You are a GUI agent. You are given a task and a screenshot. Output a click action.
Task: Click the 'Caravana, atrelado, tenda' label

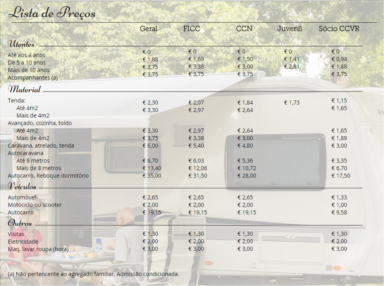tap(41, 146)
